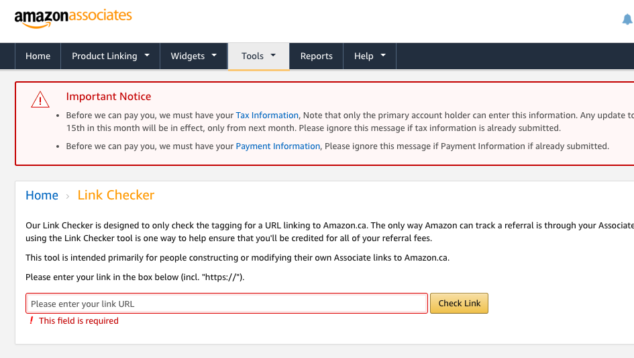Go to the Reports page
634x358 pixels.
[316, 56]
